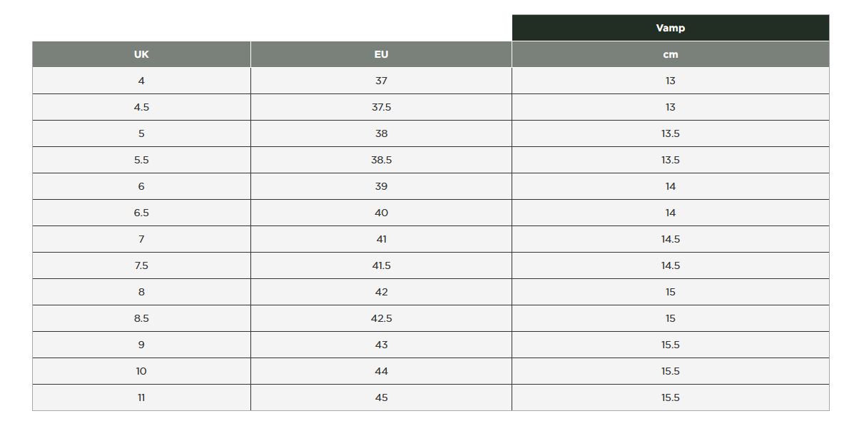Click the cm sub-header cell
The width and height of the screenshot is (859, 436).
click(670, 54)
